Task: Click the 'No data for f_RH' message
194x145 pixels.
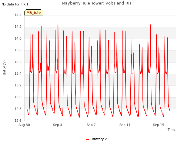Action: click(x=15, y=4)
